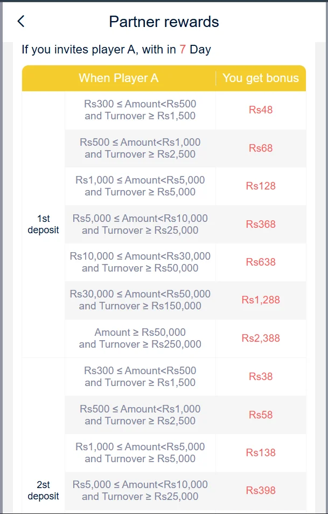The height and width of the screenshot is (514, 328).
Task: Select the 'Amount ≥ Rs50,000' condition cell
Action: [x=140, y=339]
